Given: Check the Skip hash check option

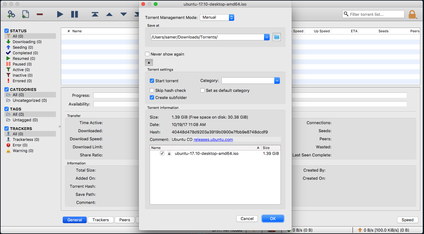Looking at the screenshot, I should (x=152, y=90).
